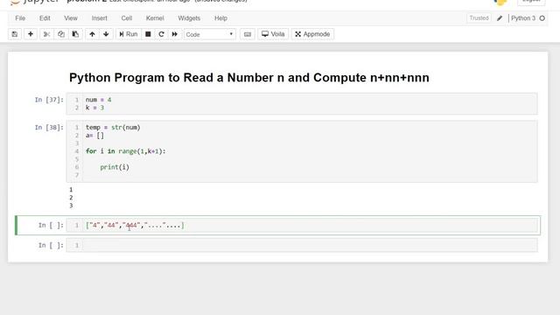Open the Kernel menu
The image size is (560, 315).
click(x=155, y=18)
